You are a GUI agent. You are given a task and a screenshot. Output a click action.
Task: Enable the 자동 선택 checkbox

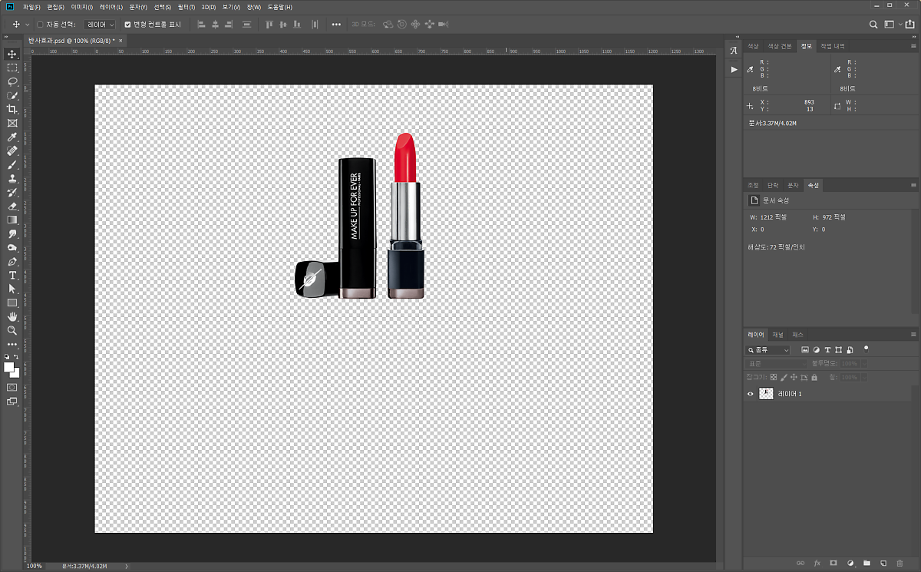point(40,25)
